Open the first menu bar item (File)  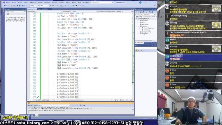tap(8, 2)
